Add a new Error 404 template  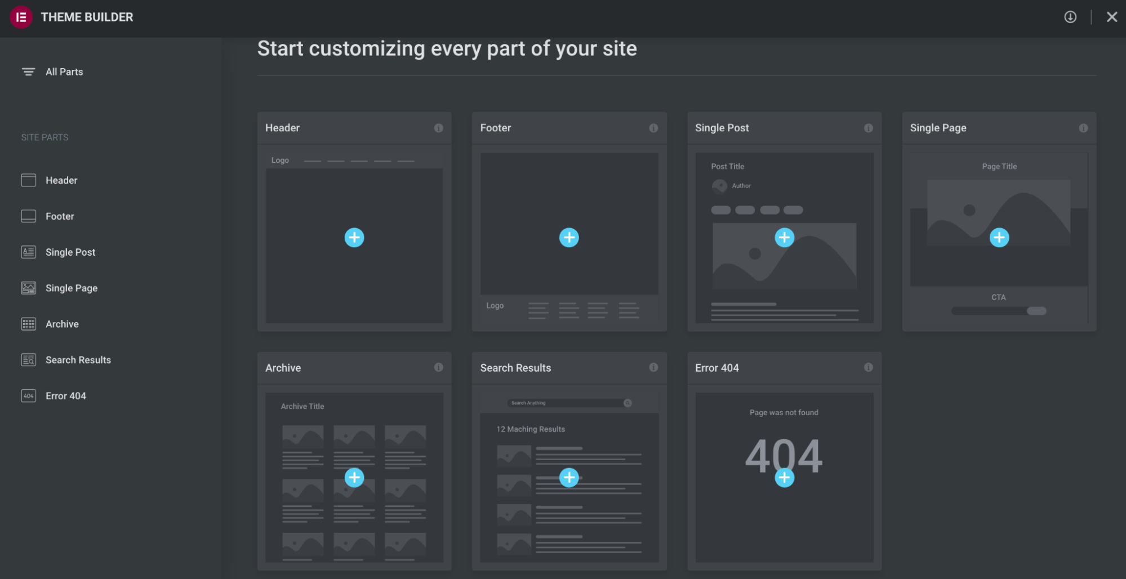[x=784, y=478]
